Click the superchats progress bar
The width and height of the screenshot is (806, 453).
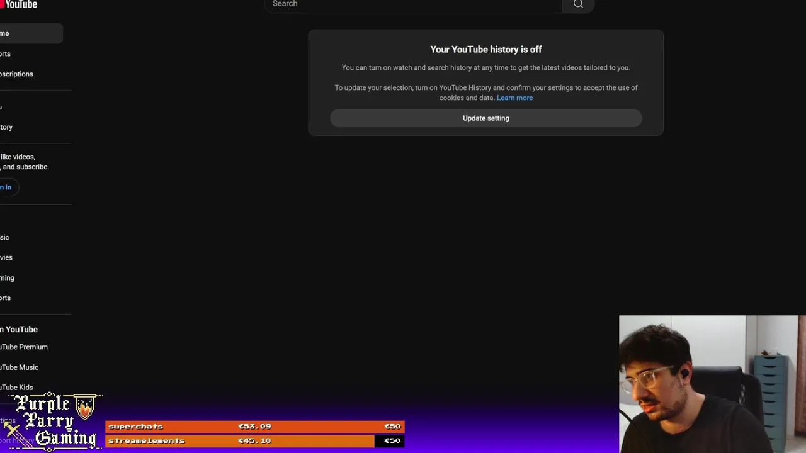(255, 427)
